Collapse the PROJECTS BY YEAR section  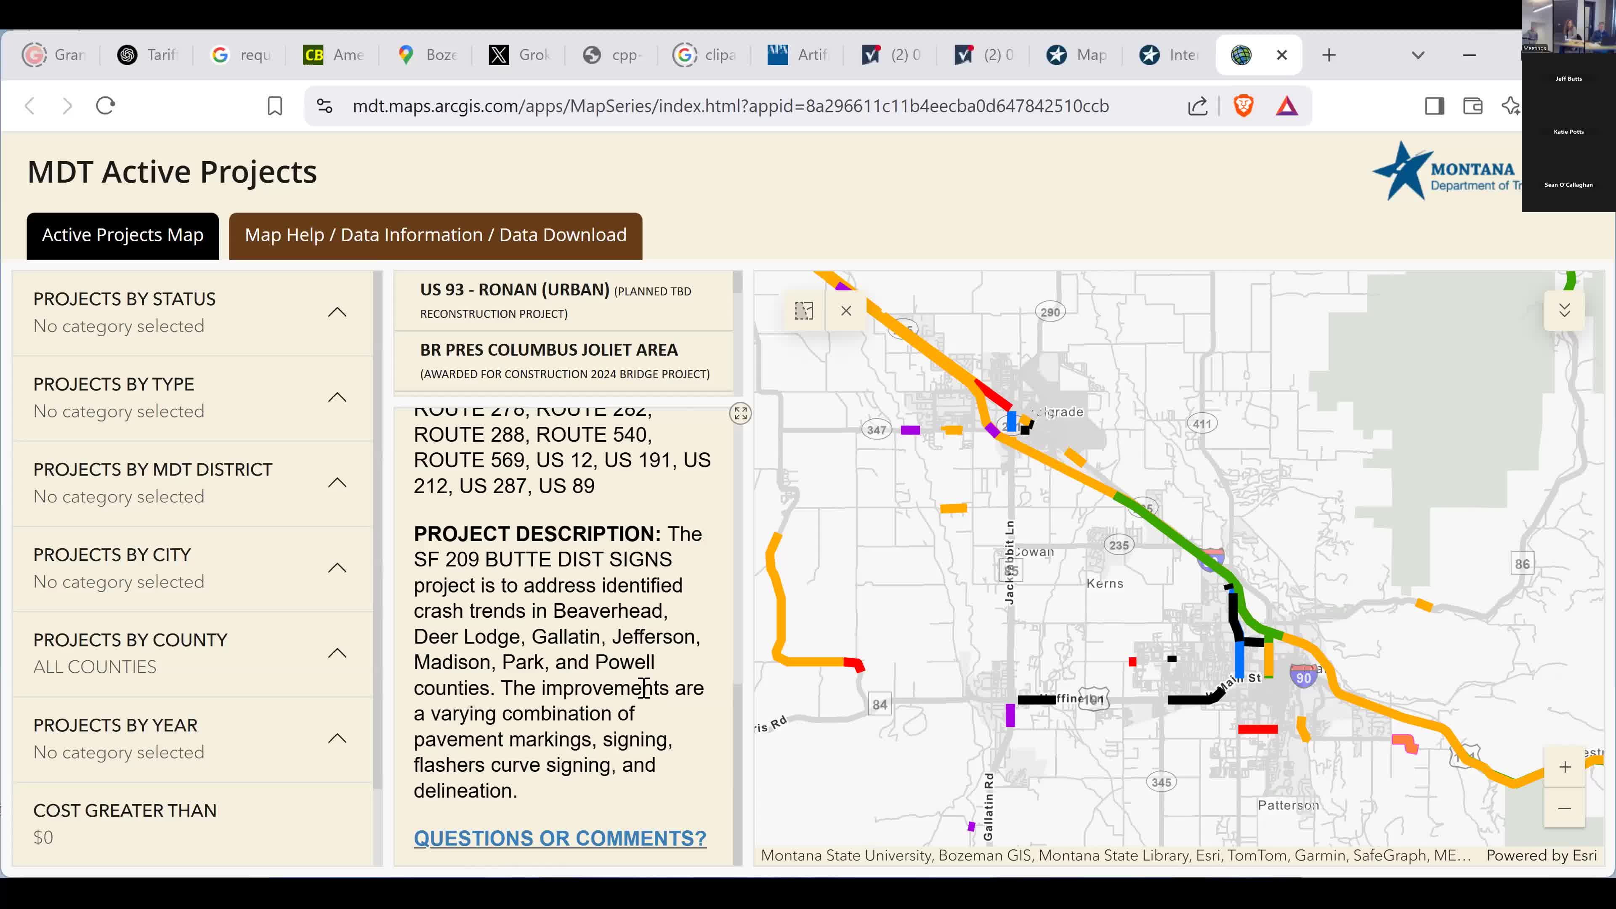point(338,738)
